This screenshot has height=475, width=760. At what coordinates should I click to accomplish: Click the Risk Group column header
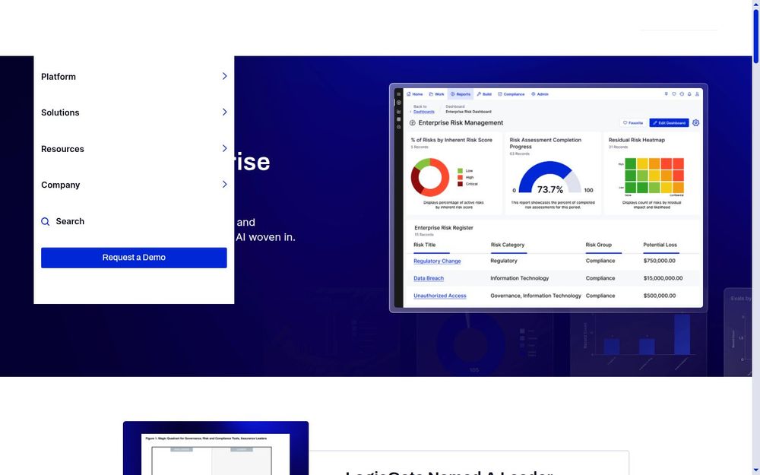(x=598, y=245)
